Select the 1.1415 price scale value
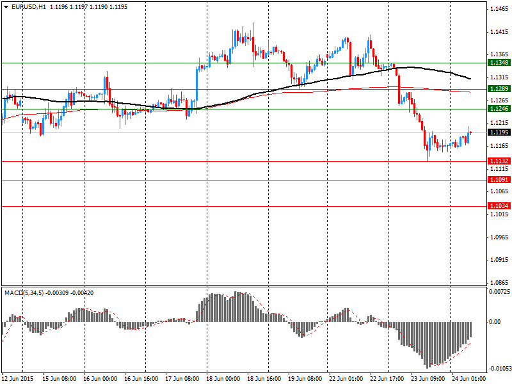Image resolution: width=512 pixels, height=384 pixels. coord(499,31)
